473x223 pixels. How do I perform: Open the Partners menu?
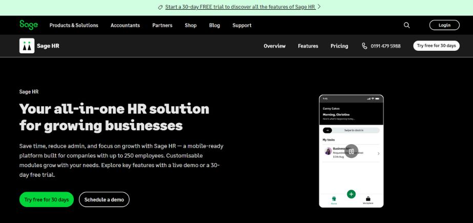162,25
